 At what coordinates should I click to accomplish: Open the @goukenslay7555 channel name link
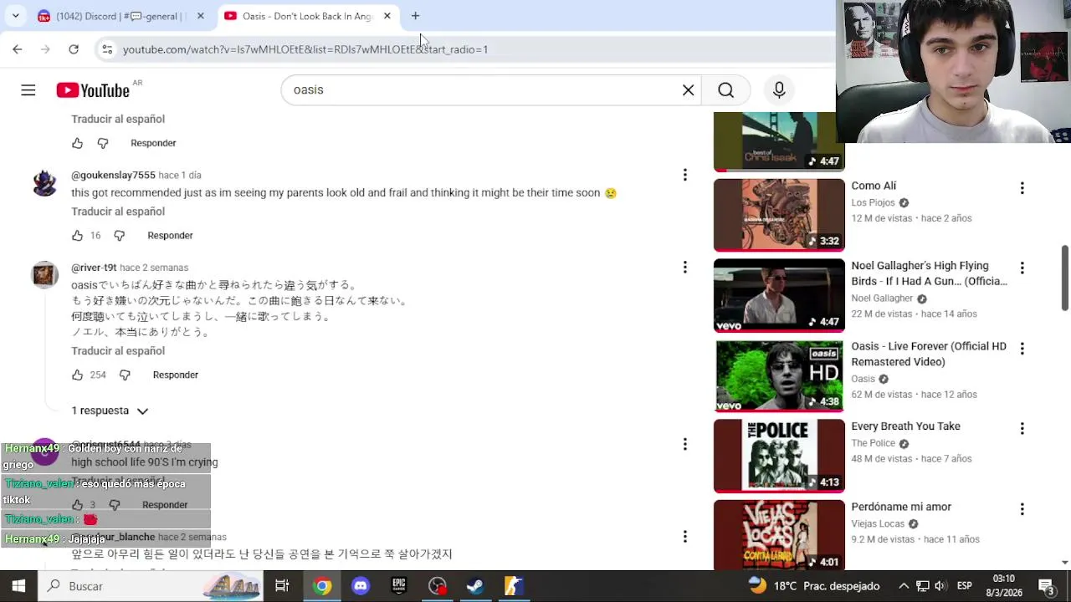113,176
